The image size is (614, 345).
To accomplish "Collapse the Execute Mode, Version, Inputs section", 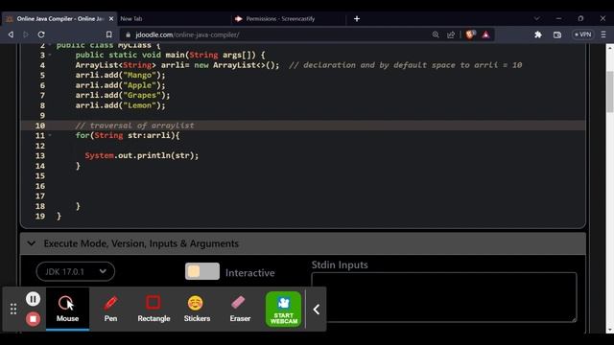I will [32, 243].
